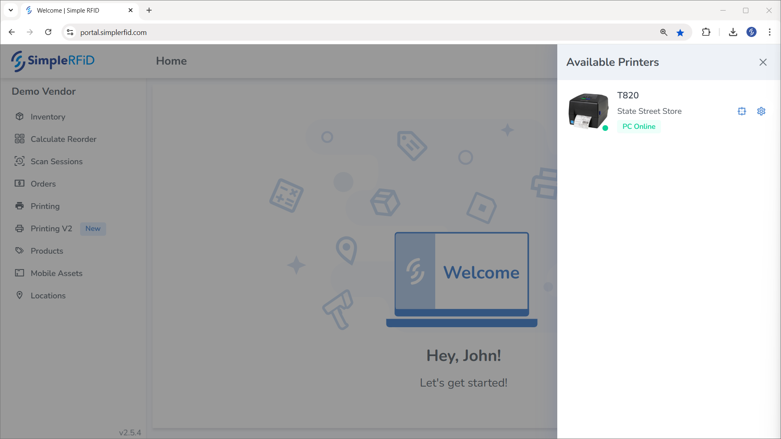This screenshot has width=781, height=439.
Task: Close the Welcome Simple RFID tab
Action: click(x=131, y=10)
